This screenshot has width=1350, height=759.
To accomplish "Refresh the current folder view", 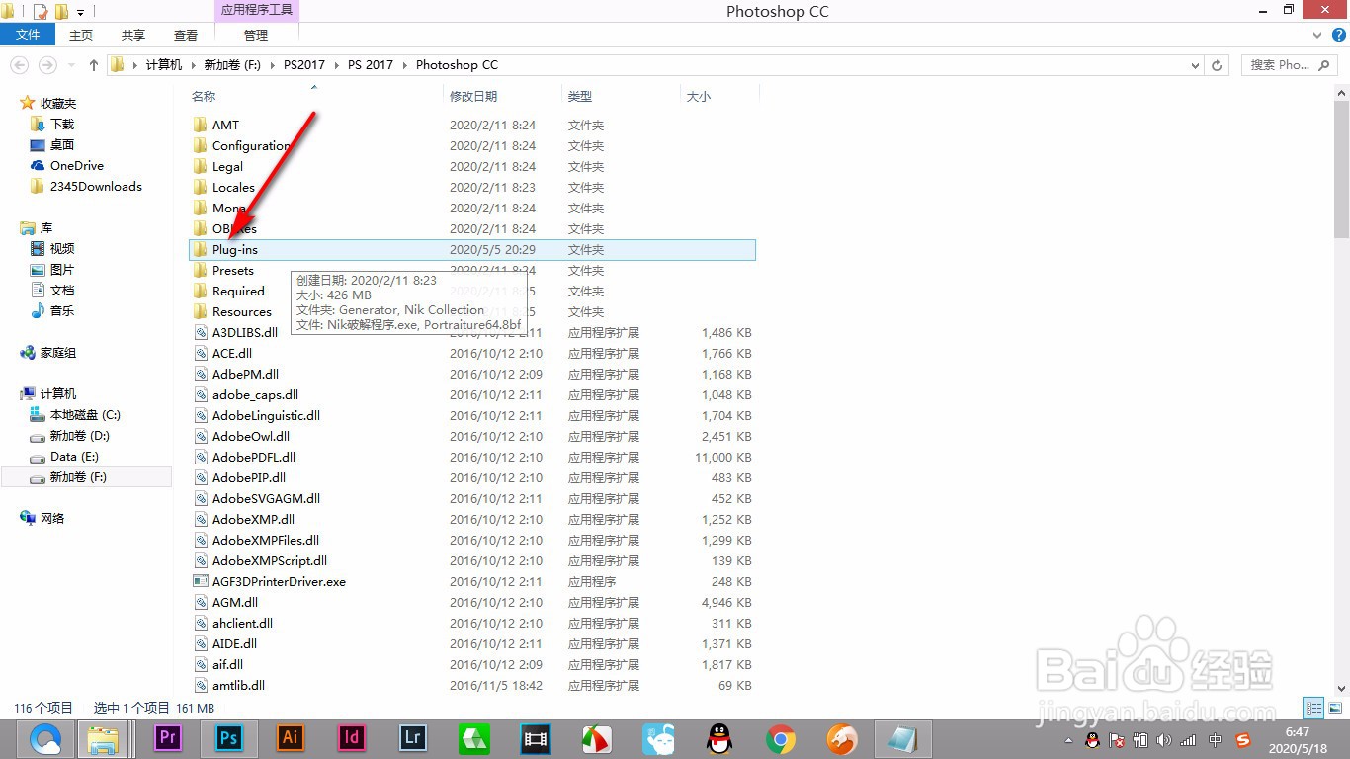I will pyautogui.click(x=1219, y=65).
